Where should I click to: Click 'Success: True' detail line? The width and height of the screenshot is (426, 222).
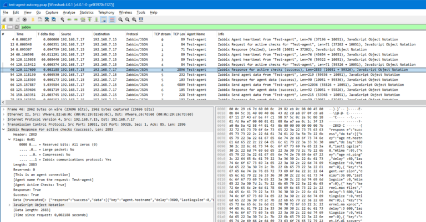(26, 195)
